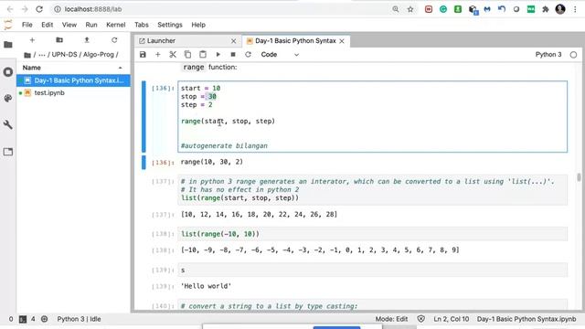Viewport: 585px width, 329px height.
Task: Open the Kernel menu
Action: tap(116, 25)
